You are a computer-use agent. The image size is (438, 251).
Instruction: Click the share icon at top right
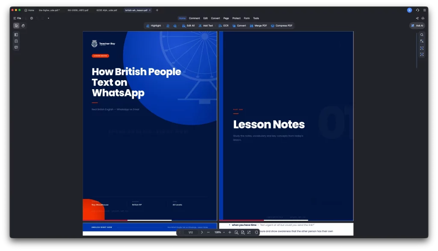(417, 18)
